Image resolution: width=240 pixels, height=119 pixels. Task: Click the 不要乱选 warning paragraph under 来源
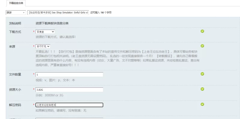(x=118, y=58)
